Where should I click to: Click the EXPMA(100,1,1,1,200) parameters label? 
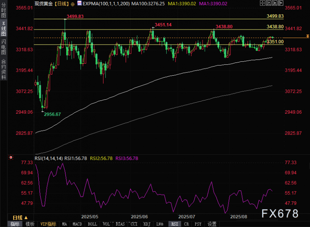[106, 3]
